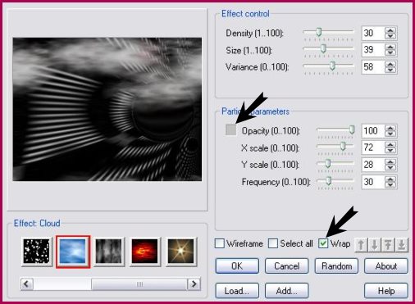Click the OK button
This screenshot has width=415, height=304.
point(237,266)
